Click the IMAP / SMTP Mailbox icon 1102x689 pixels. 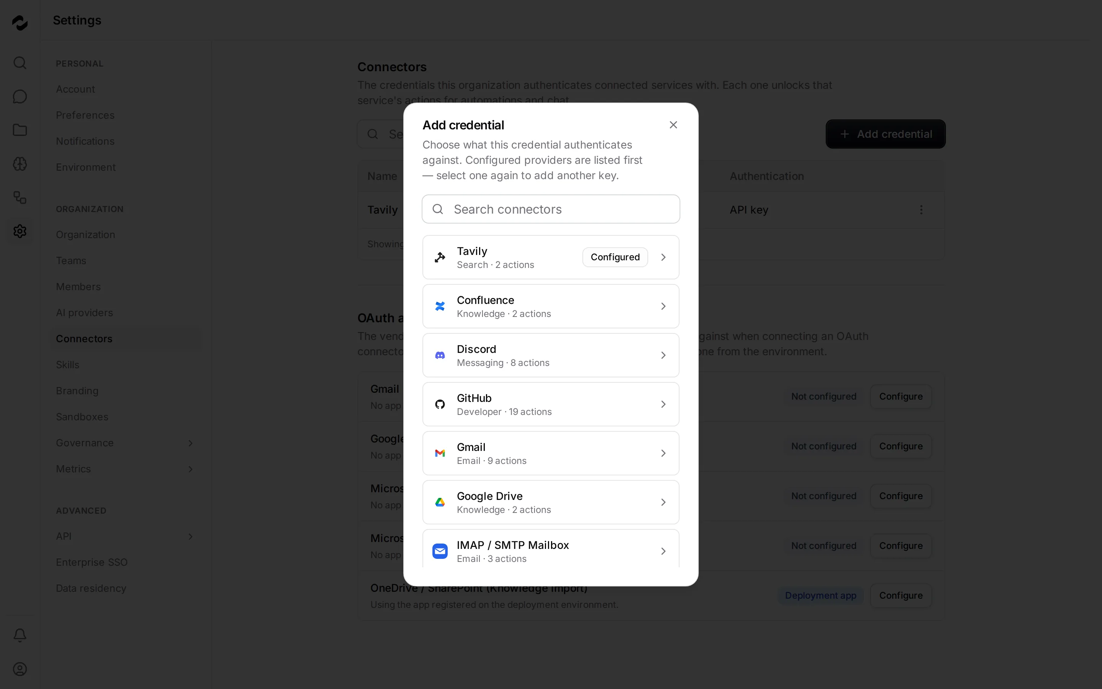[440, 551]
